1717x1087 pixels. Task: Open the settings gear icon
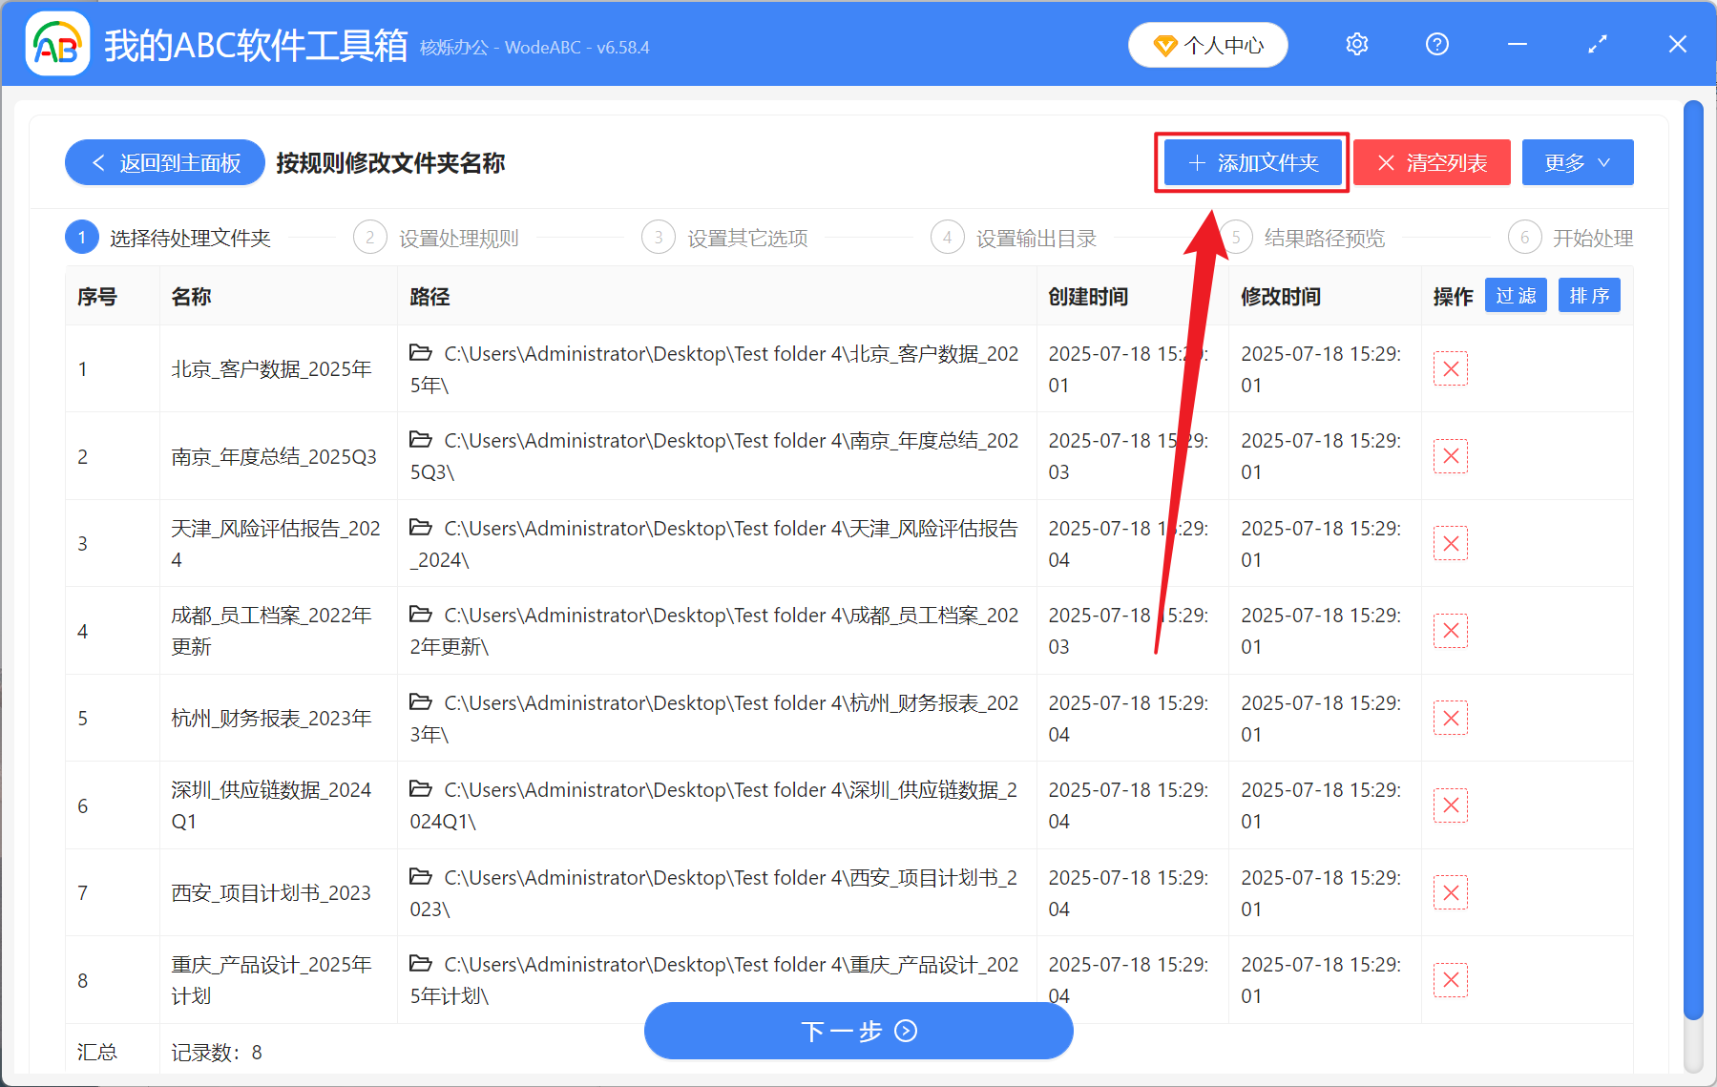tap(1356, 44)
